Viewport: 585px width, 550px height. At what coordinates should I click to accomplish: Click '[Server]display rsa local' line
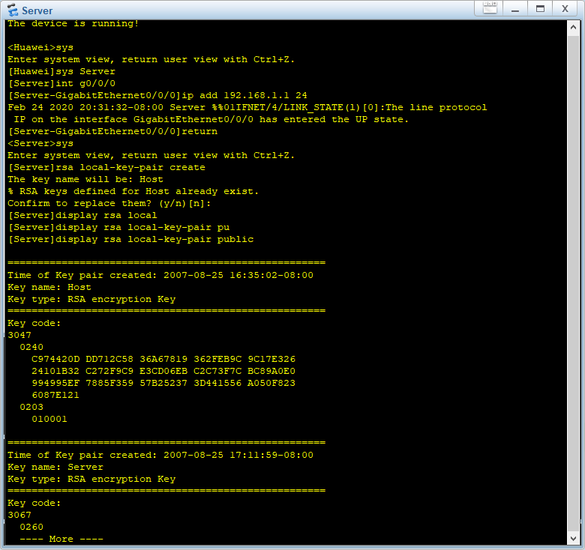[x=82, y=215]
